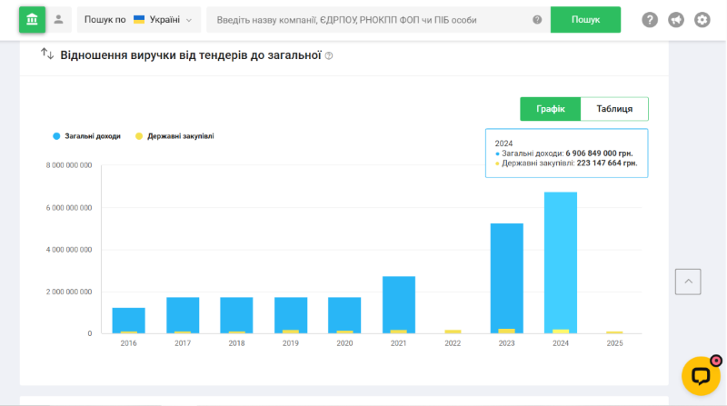The height and width of the screenshot is (406, 727).
Task: Click the 2016 blue income bar
Action: click(128, 320)
